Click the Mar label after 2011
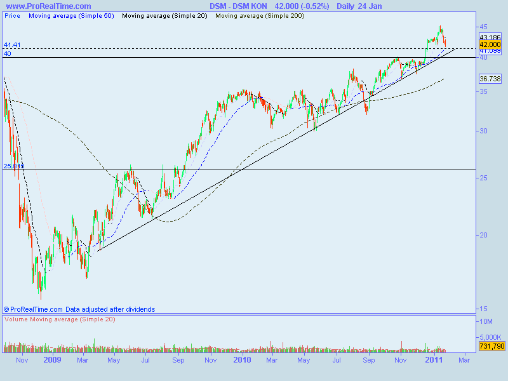This screenshot has height=381, width=508. 464,360
